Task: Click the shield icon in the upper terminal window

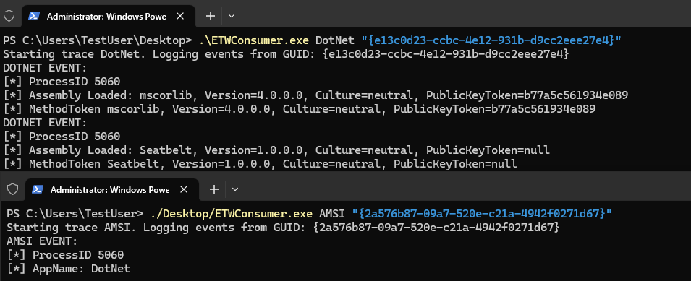Action: pos(9,17)
